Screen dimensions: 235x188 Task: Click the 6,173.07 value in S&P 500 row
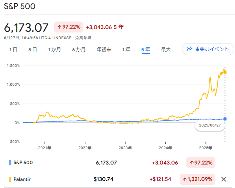[x=106, y=163]
